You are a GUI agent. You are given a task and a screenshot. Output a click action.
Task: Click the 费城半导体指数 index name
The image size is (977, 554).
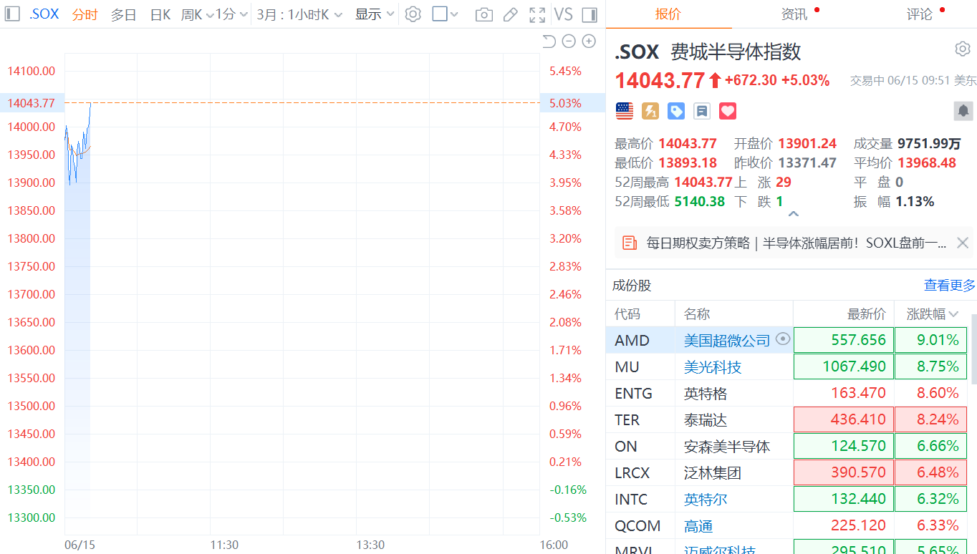click(736, 52)
